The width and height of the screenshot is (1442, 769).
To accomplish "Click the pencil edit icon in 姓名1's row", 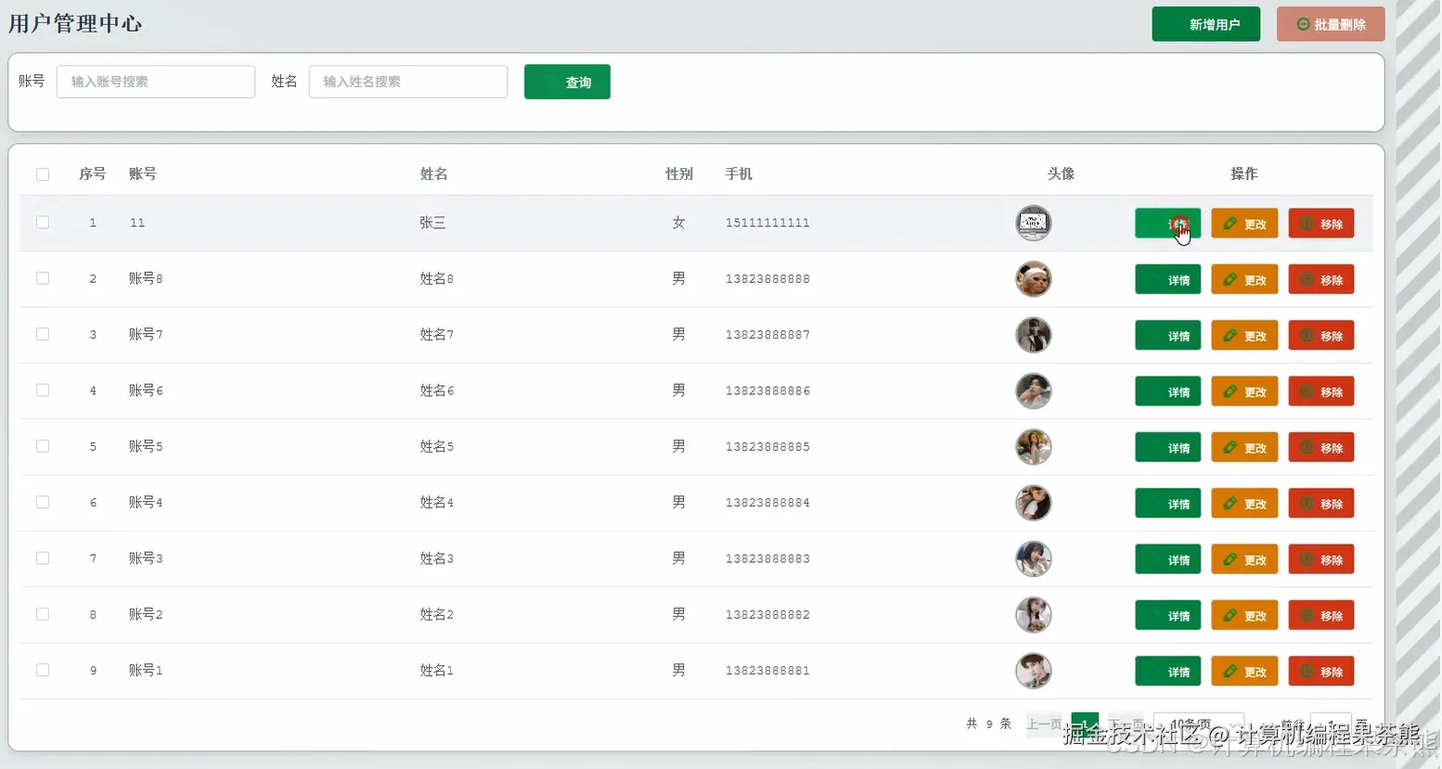I will (1231, 671).
